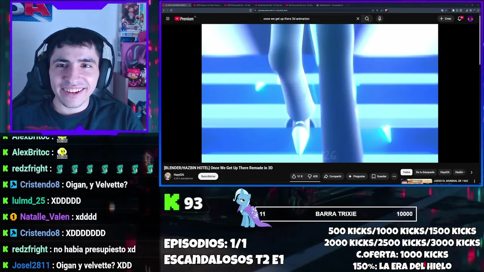484x272 pixels.
Task: Click the Preguntar button
Action: (x=357, y=176)
